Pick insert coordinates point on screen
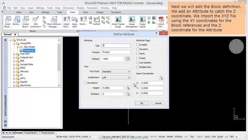 tap(161, 78)
